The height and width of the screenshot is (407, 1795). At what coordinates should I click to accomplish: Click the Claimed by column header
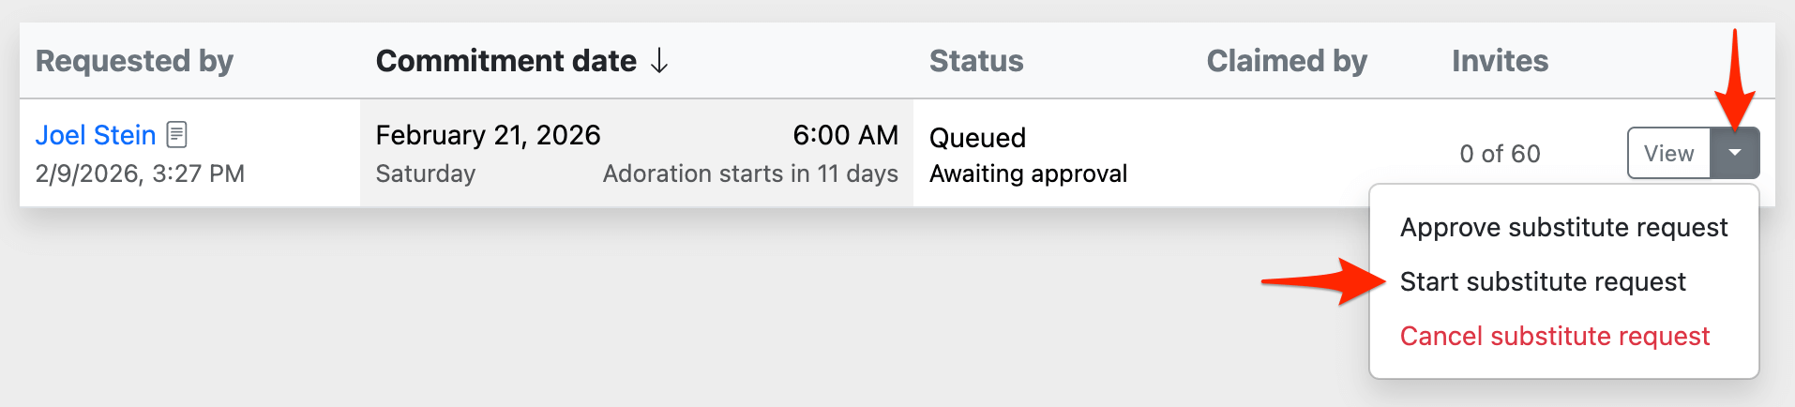pyautogui.click(x=1287, y=61)
